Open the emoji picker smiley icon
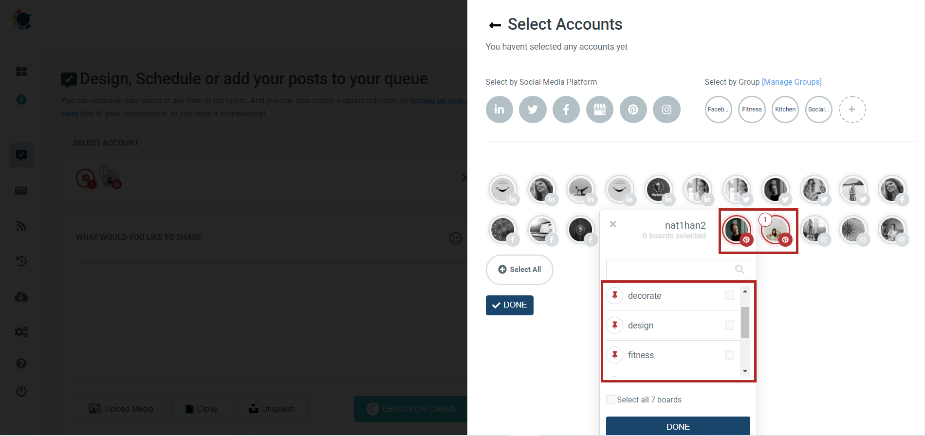 (x=455, y=238)
